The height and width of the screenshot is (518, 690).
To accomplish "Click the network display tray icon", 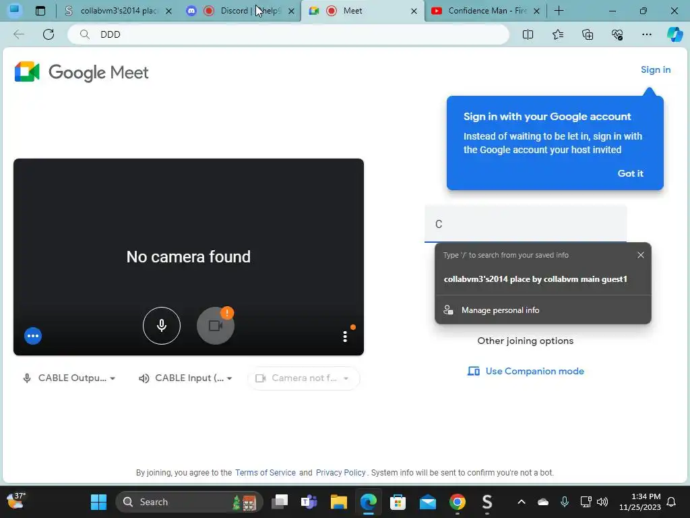I will (586, 502).
